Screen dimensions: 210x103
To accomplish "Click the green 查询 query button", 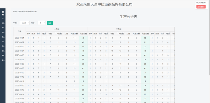I will 50,23.
